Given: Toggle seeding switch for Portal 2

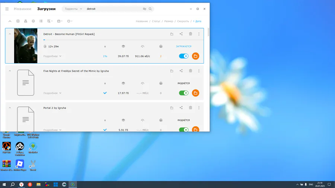Looking at the screenshot, I should tap(184, 130).
